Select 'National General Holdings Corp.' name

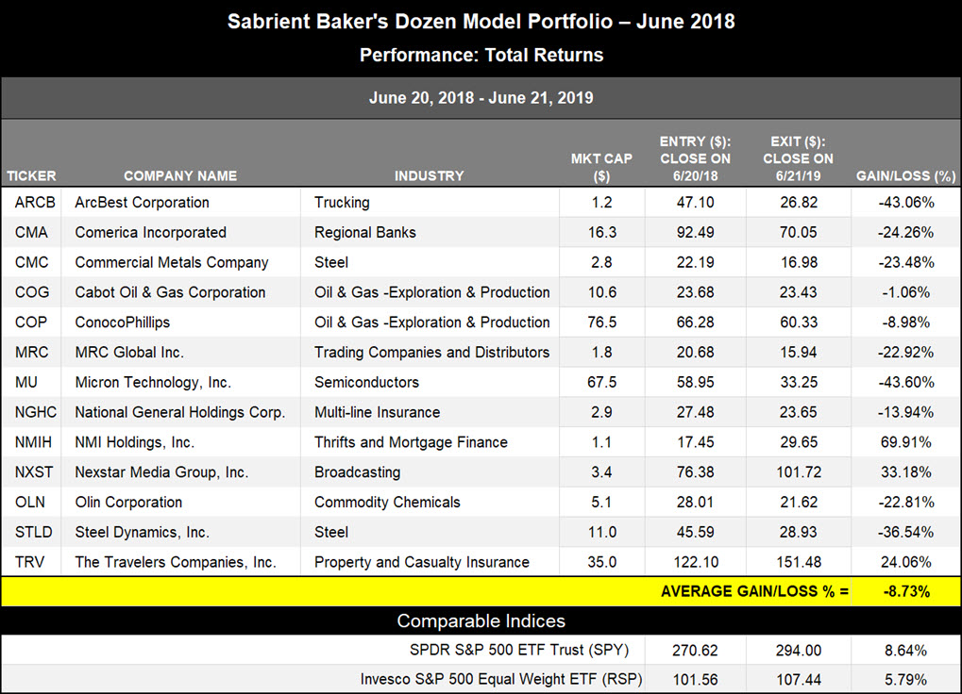[x=179, y=412]
